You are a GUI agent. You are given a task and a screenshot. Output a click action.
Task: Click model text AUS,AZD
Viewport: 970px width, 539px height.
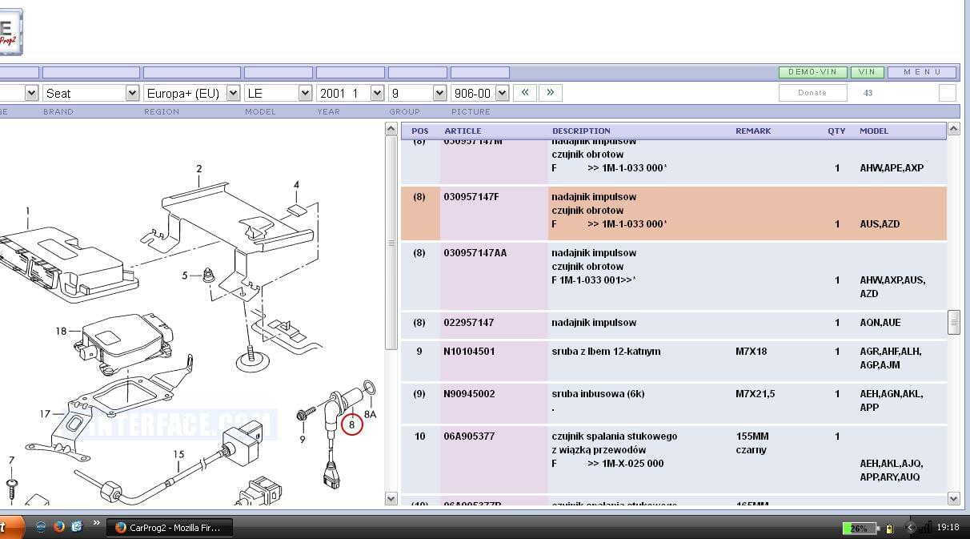click(x=880, y=224)
